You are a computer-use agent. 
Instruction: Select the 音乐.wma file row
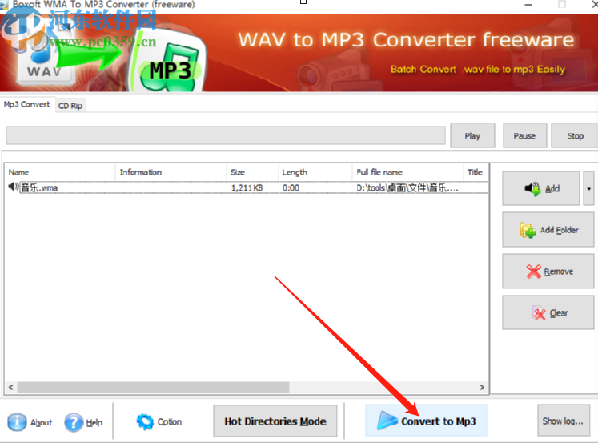point(247,187)
